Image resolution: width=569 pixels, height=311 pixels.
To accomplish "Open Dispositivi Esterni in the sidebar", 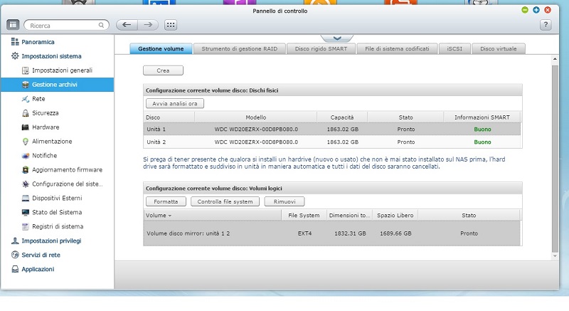I will click(x=56, y=198).
